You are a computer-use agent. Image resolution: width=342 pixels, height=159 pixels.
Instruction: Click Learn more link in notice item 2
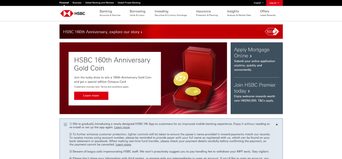click(123, 145)
